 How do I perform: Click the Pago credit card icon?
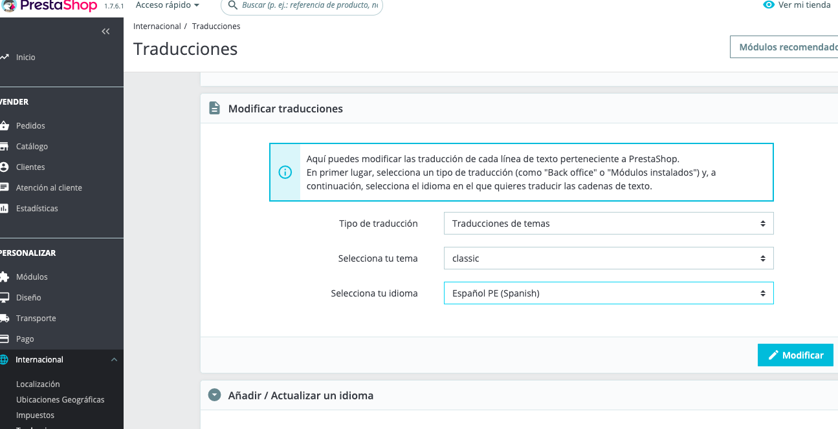tap(4, 339)
